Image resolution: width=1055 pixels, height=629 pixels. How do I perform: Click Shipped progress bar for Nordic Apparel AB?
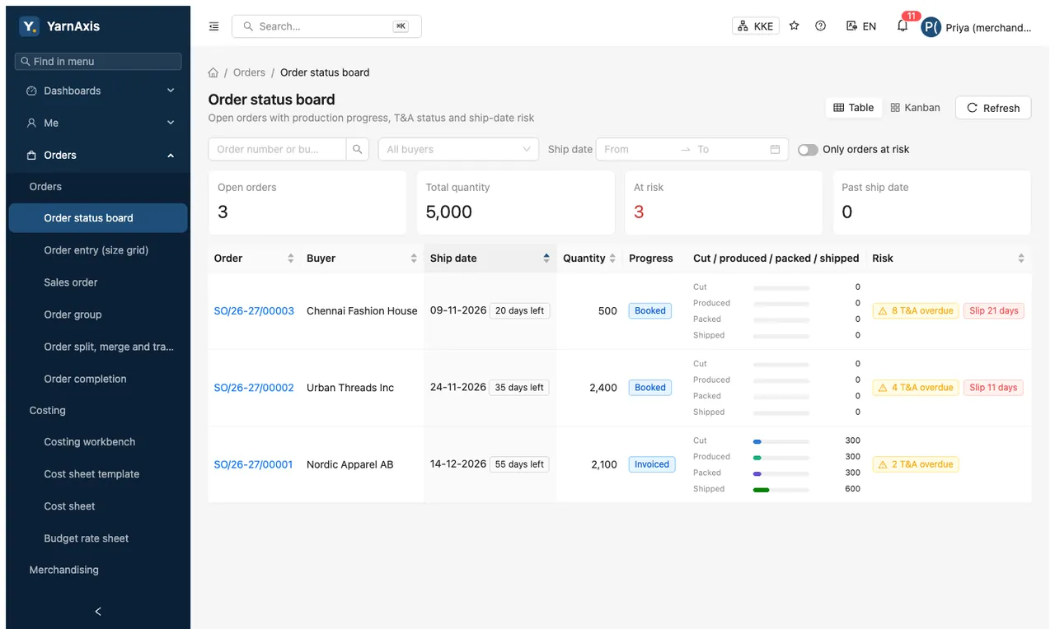[781, 489]
